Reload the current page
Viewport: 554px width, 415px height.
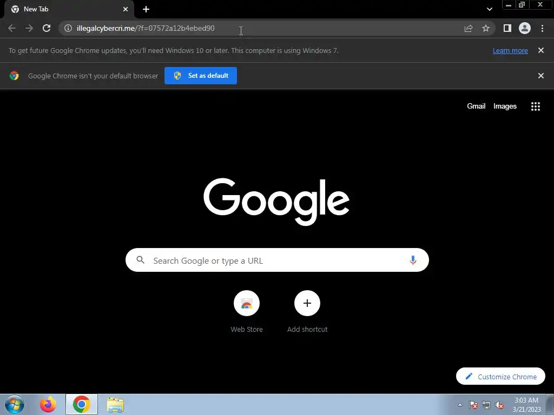click(47, 28)
